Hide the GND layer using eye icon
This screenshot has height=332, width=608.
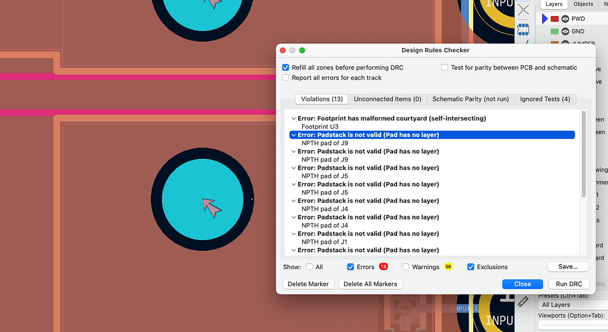pyautogui.click(x=565, y=31)
